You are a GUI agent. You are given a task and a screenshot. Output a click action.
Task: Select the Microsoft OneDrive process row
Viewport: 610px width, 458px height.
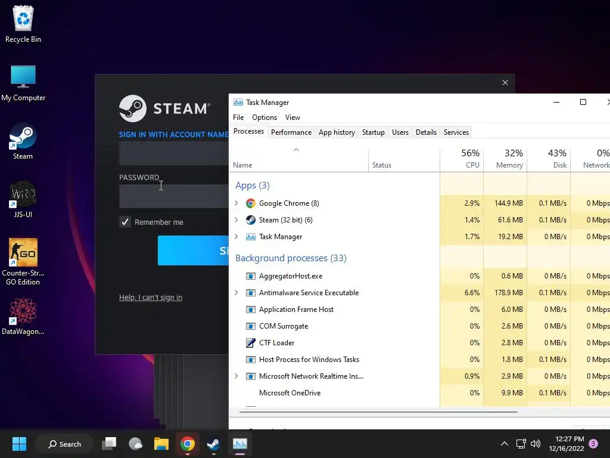419,393
